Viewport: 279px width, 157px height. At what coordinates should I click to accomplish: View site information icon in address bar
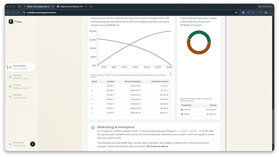[x=24, y=13]
